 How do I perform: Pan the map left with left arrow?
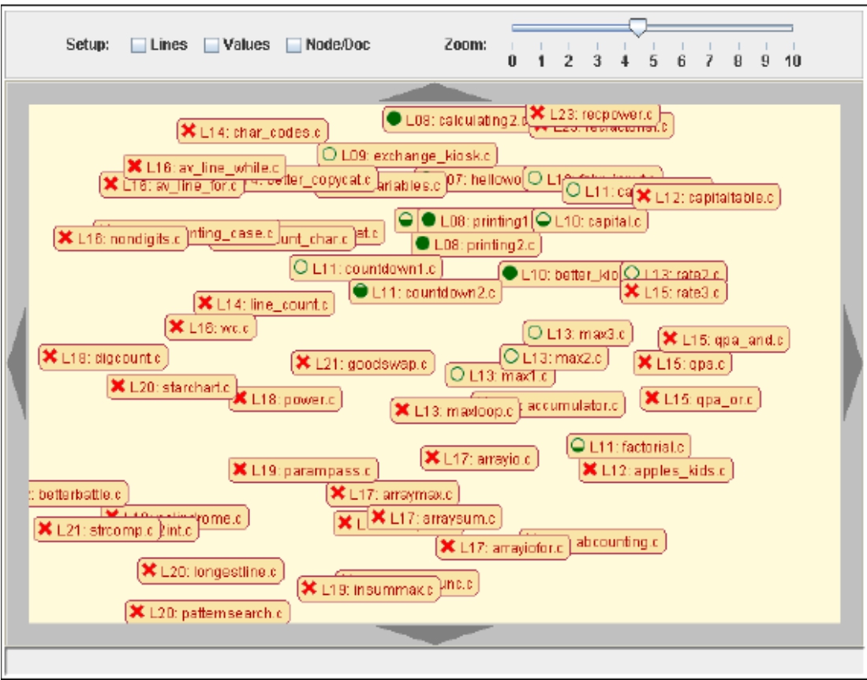point(17,363)
